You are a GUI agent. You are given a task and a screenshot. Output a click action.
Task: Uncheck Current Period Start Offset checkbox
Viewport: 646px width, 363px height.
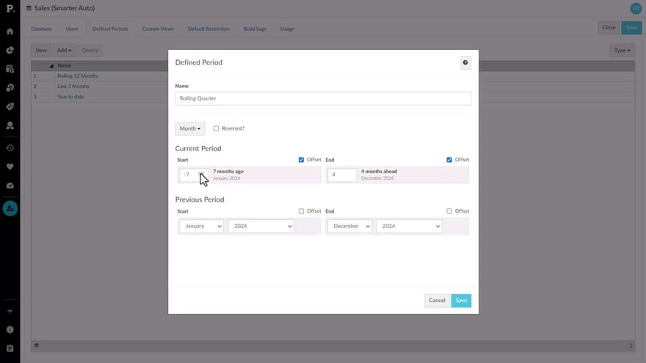tap(301, 160)
